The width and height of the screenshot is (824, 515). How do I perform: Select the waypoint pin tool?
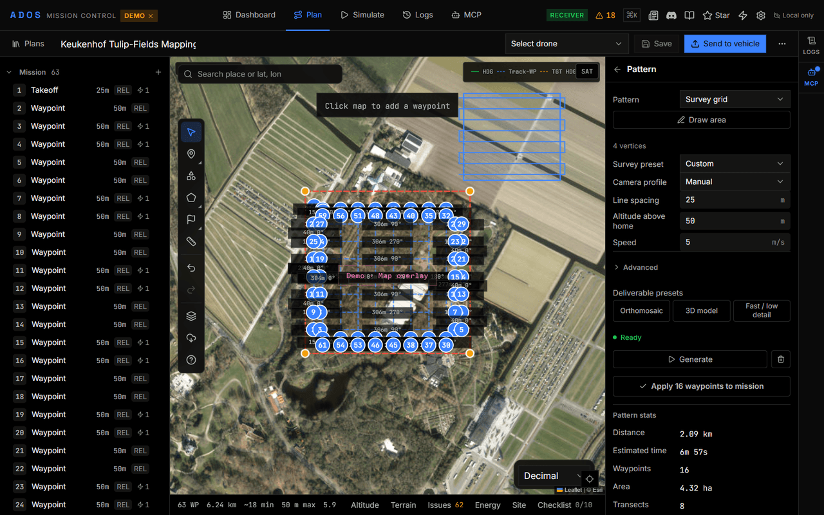click(x=191, y=154)
